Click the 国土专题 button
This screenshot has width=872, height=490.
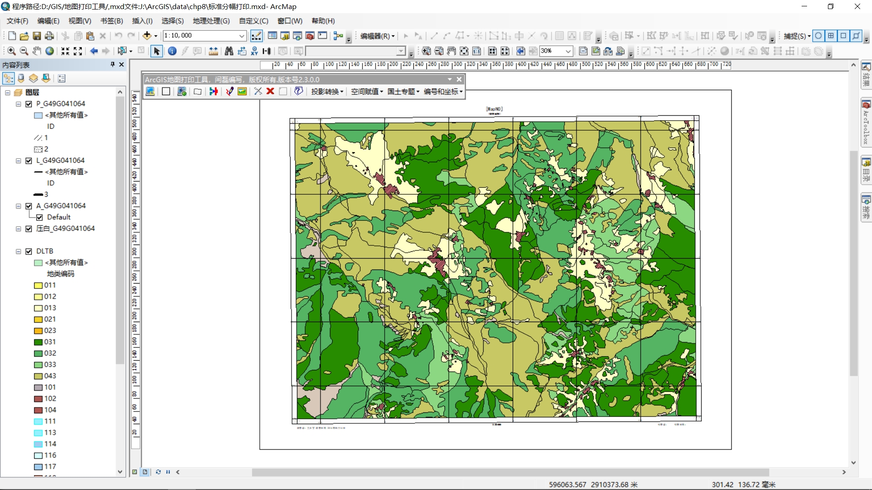click(403, 92)
